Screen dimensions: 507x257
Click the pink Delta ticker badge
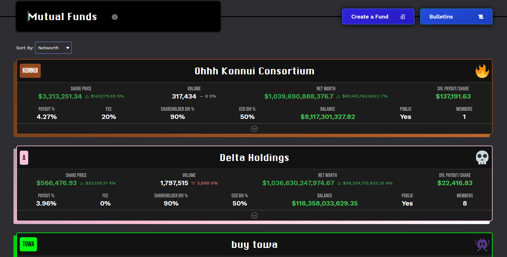click(x=24, y=158)
